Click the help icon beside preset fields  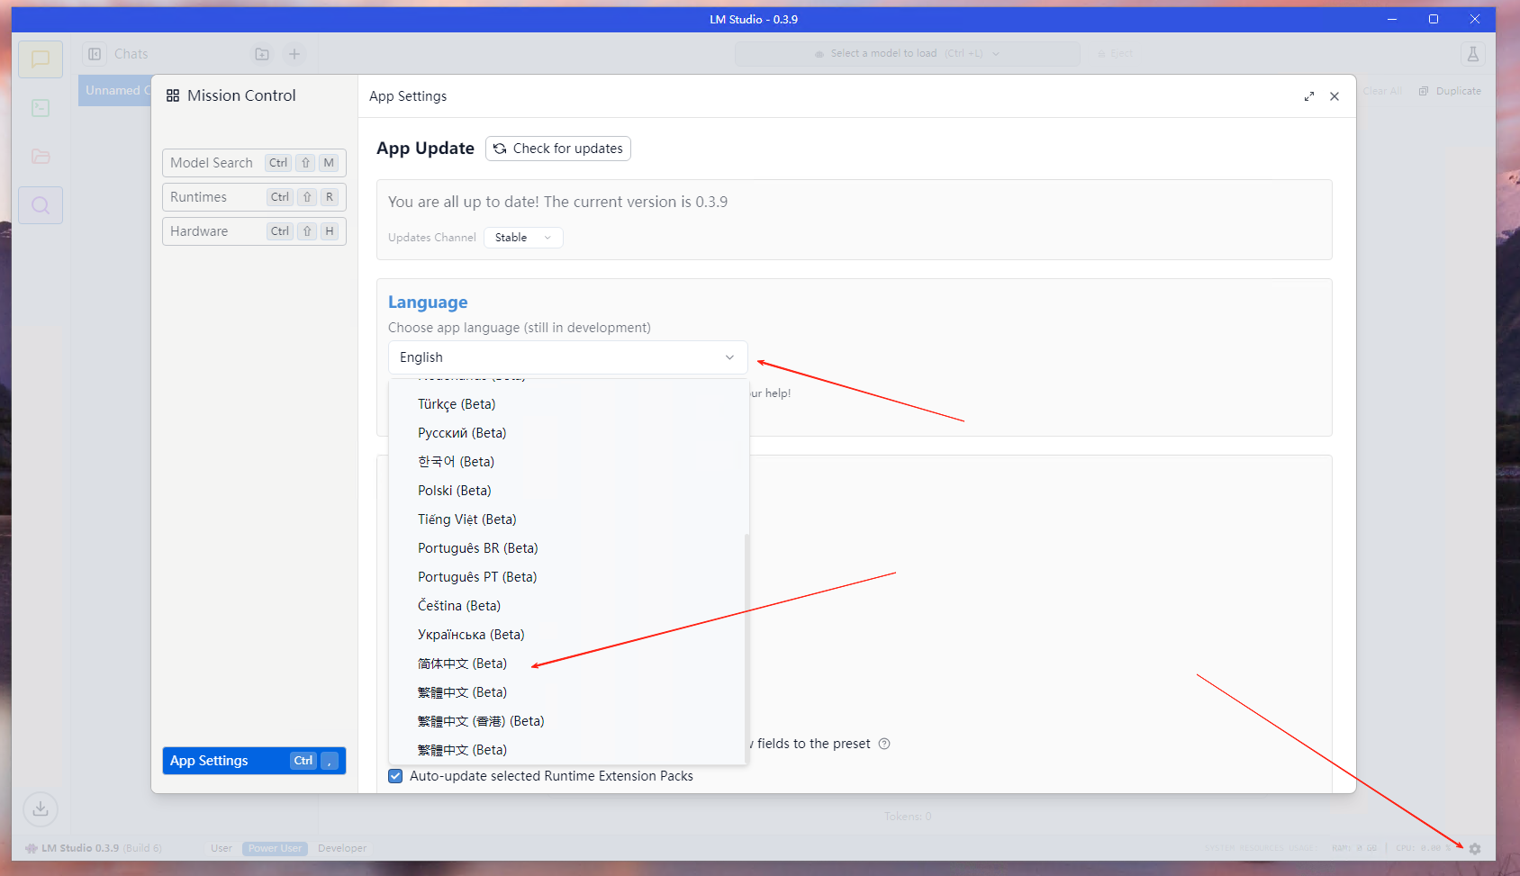click(884, 744)
